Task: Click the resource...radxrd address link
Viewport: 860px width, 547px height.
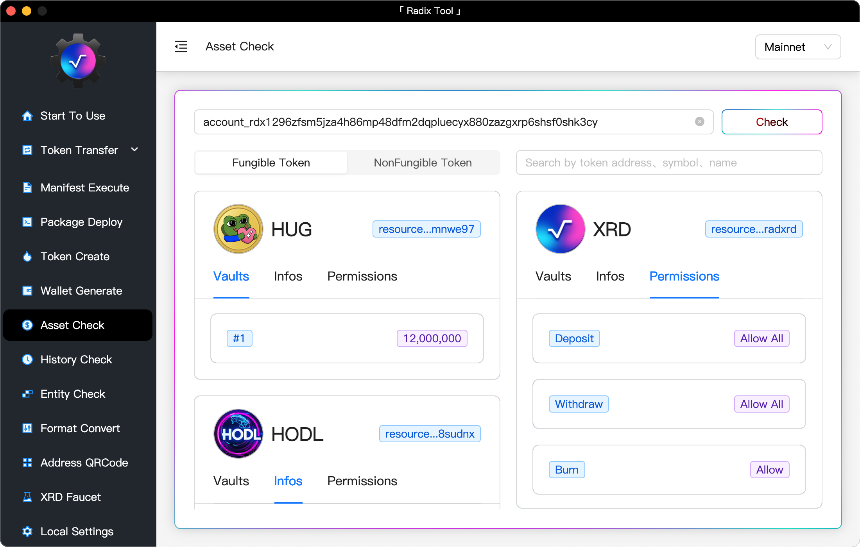Action: point(753,229)
